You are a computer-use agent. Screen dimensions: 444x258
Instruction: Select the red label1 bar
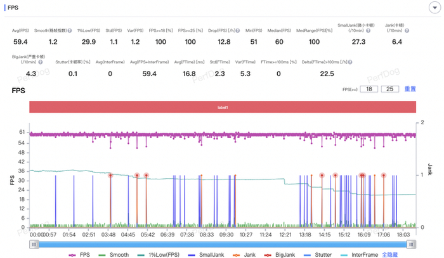pyautogui.click(x=223, y=107)
